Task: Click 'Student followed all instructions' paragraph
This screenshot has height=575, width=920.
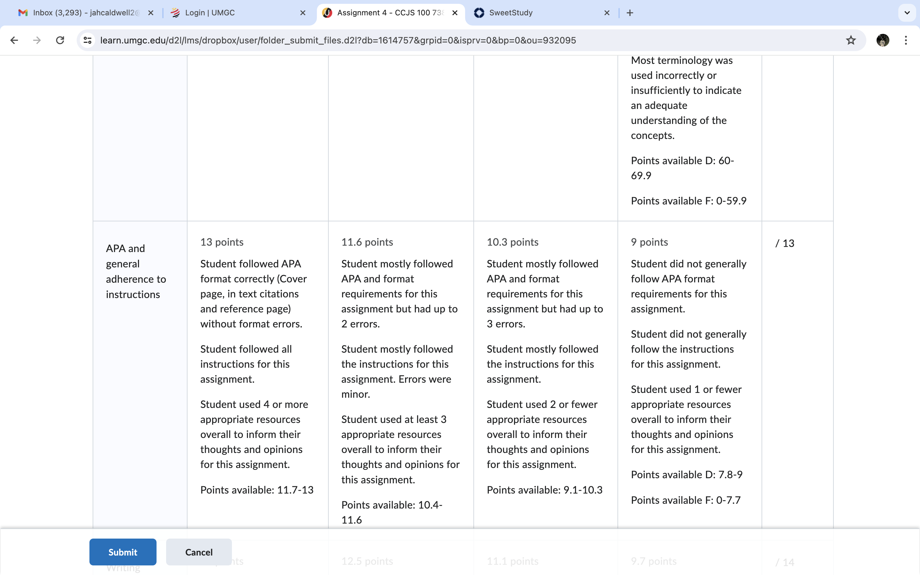Action: [246, 364]
